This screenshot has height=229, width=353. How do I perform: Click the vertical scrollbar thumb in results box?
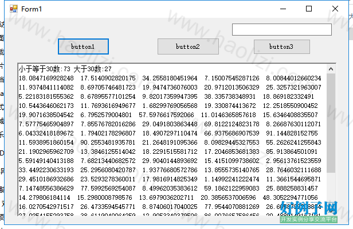(331, 123)
